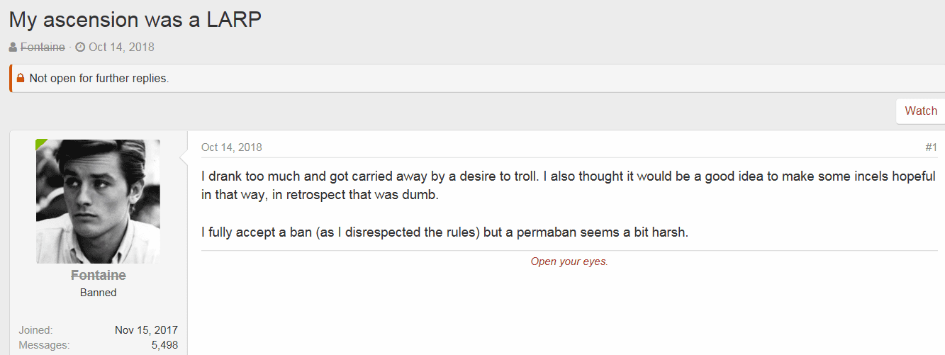Click the clock icon next to thread date
Image resolution: width=945 pixels, height=355 pixels.
click(x=80, y=47)
